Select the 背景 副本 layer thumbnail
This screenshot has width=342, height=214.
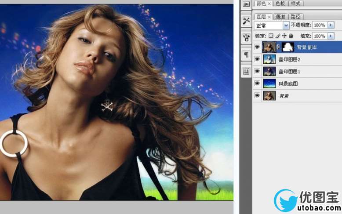[269, 47]
